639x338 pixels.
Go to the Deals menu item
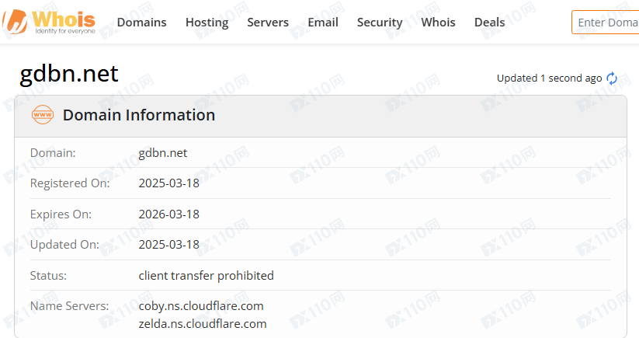pyautogui.click(x=489, y=23)
